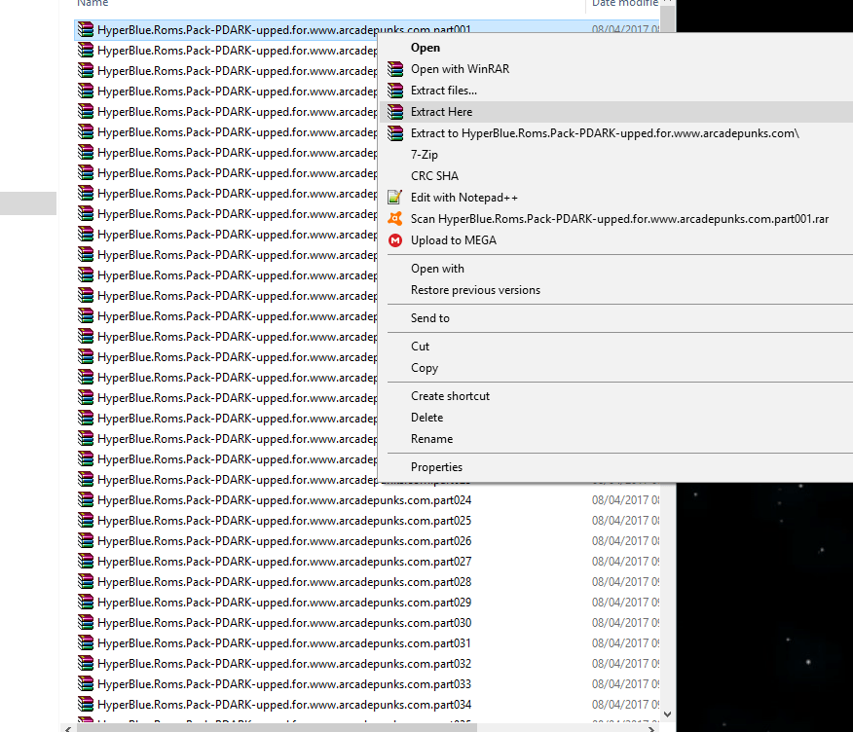Image resolution: width=853 pixels, height=732 pixels.
Task: Click the date modified cell for part024
Action: (x=625, y=500)
